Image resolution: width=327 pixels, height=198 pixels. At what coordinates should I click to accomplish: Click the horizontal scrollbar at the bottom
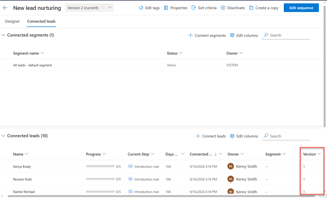point(161,196)
